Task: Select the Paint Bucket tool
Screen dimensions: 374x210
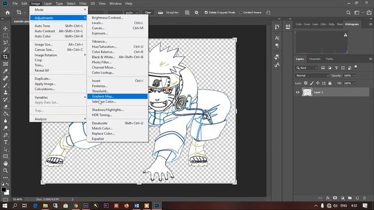Action: pyautogui.click(x=5, y=114)
